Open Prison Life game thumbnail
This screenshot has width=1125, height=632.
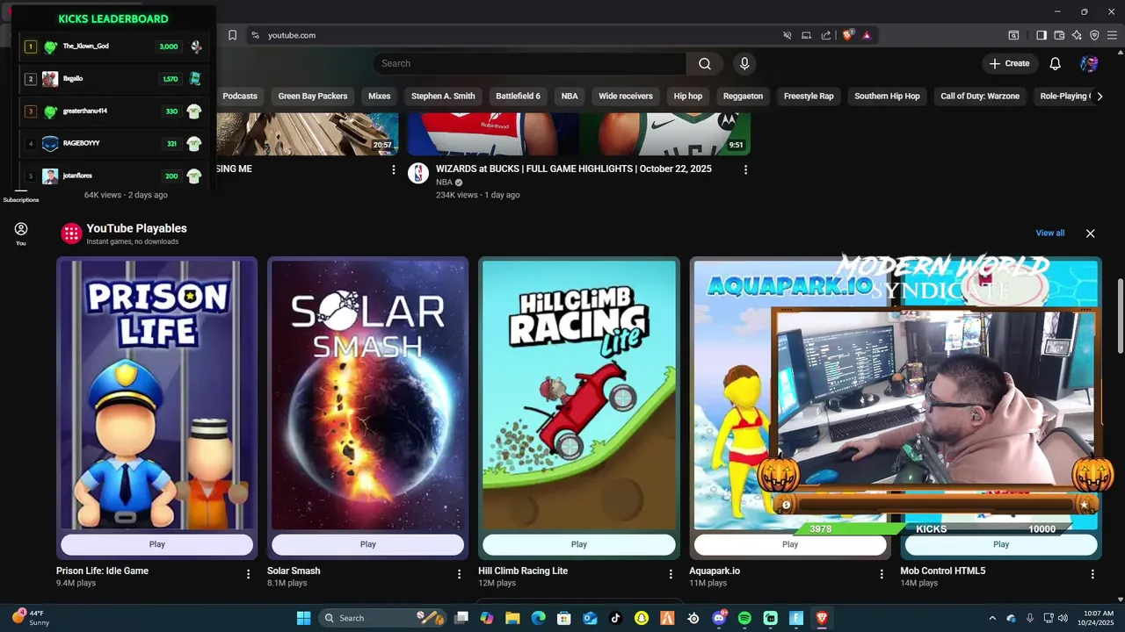[156, 395]
